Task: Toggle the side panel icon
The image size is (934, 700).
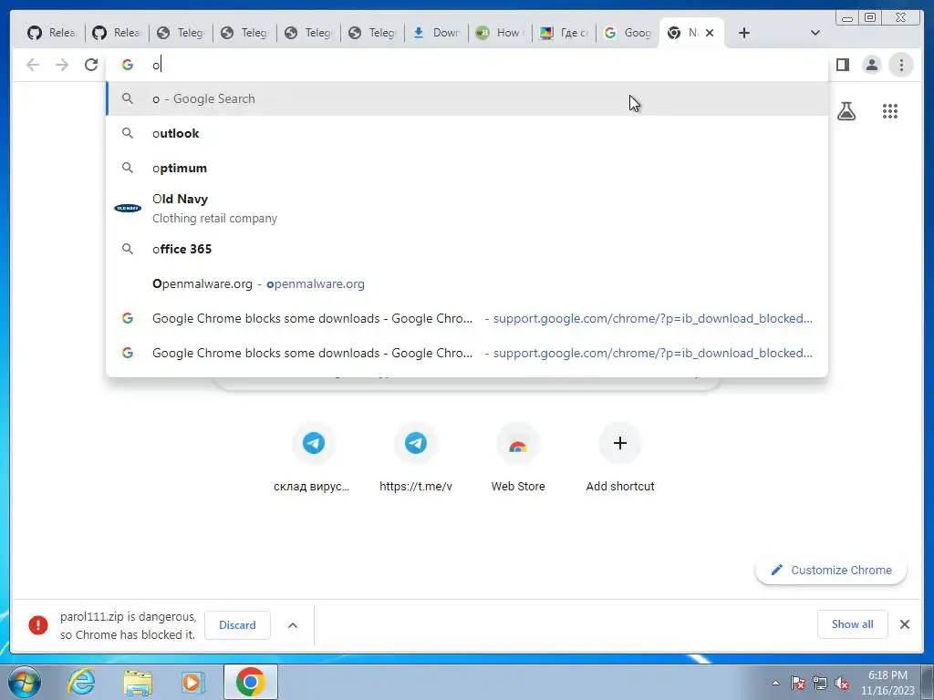Action: (842, 65)
